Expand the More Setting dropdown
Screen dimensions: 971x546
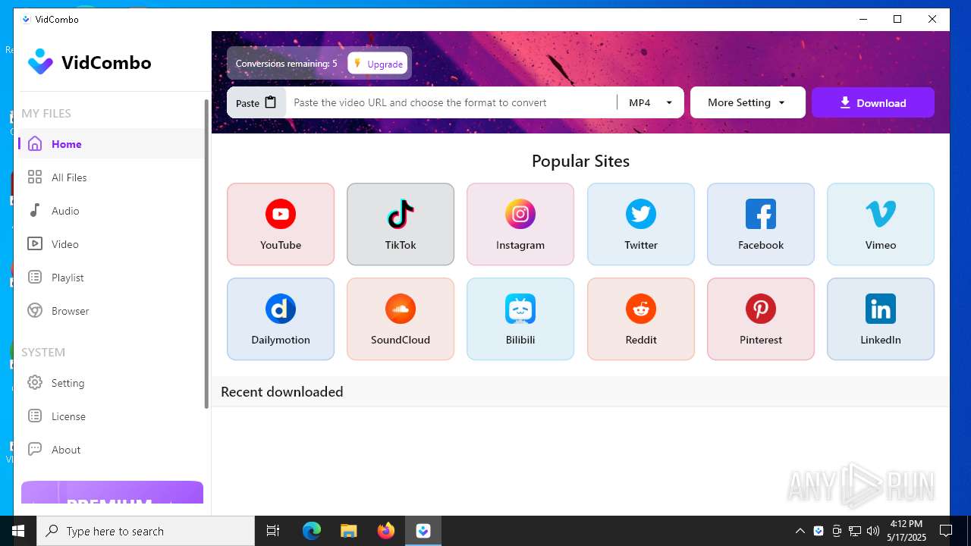[x=747, y=102]
